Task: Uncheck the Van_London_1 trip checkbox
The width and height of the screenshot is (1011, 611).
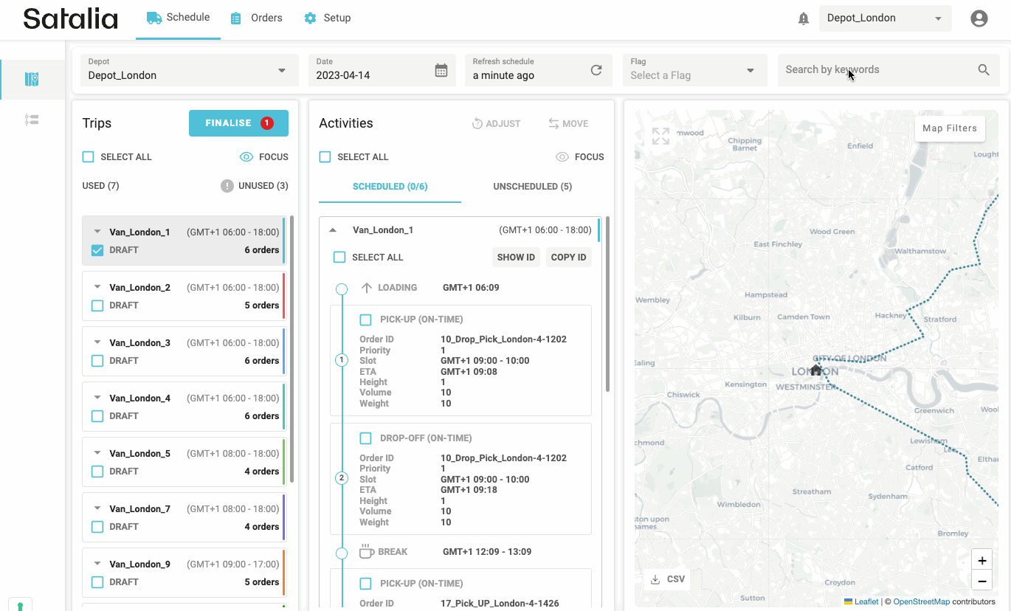Action: [97, 250]
